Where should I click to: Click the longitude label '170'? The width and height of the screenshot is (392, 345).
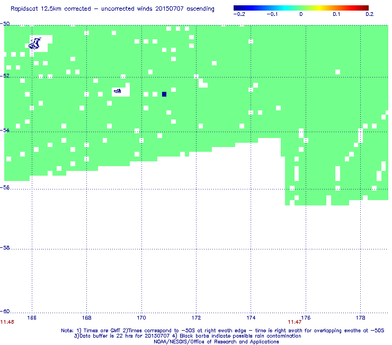pos(141,318)
